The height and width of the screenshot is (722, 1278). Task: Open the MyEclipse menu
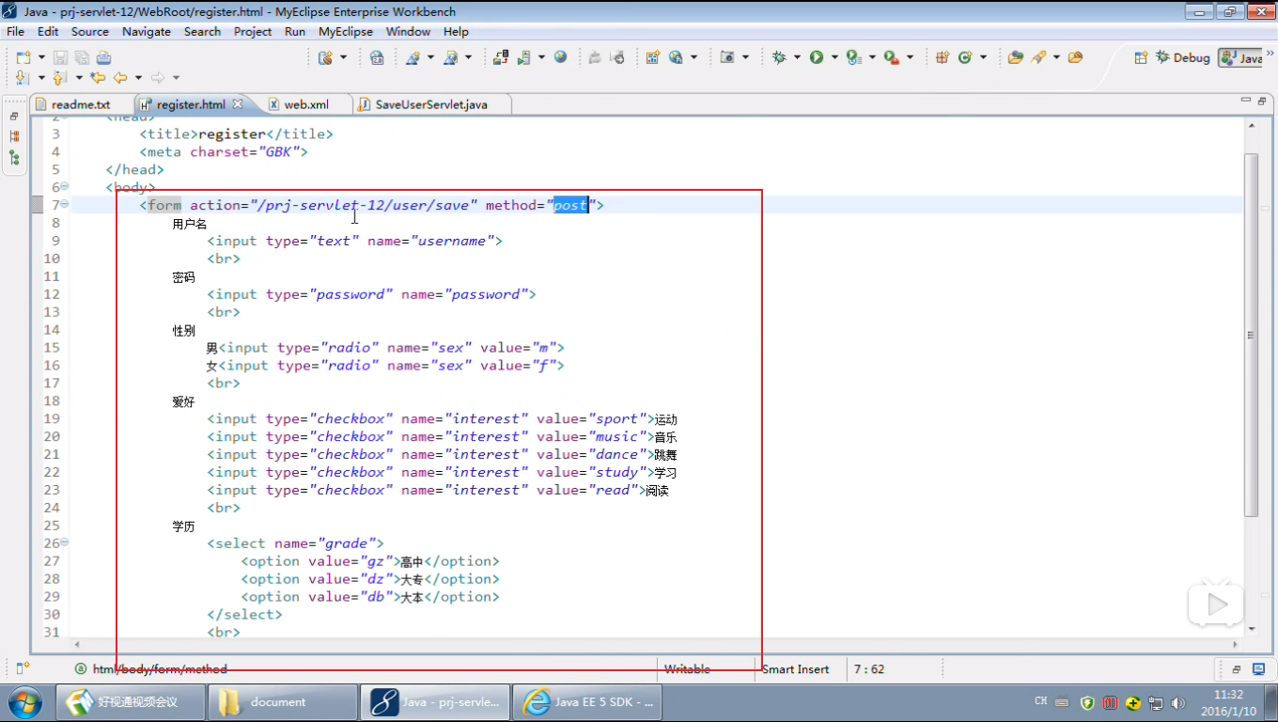click(345, 31)
